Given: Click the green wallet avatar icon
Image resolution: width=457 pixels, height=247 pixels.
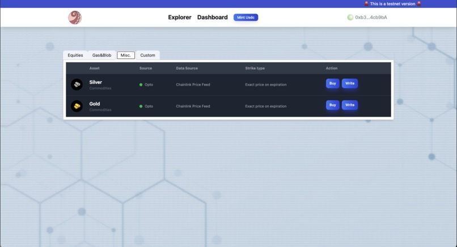Looking at the screenshot, I should pyautogui.click(x=350, y=18).
